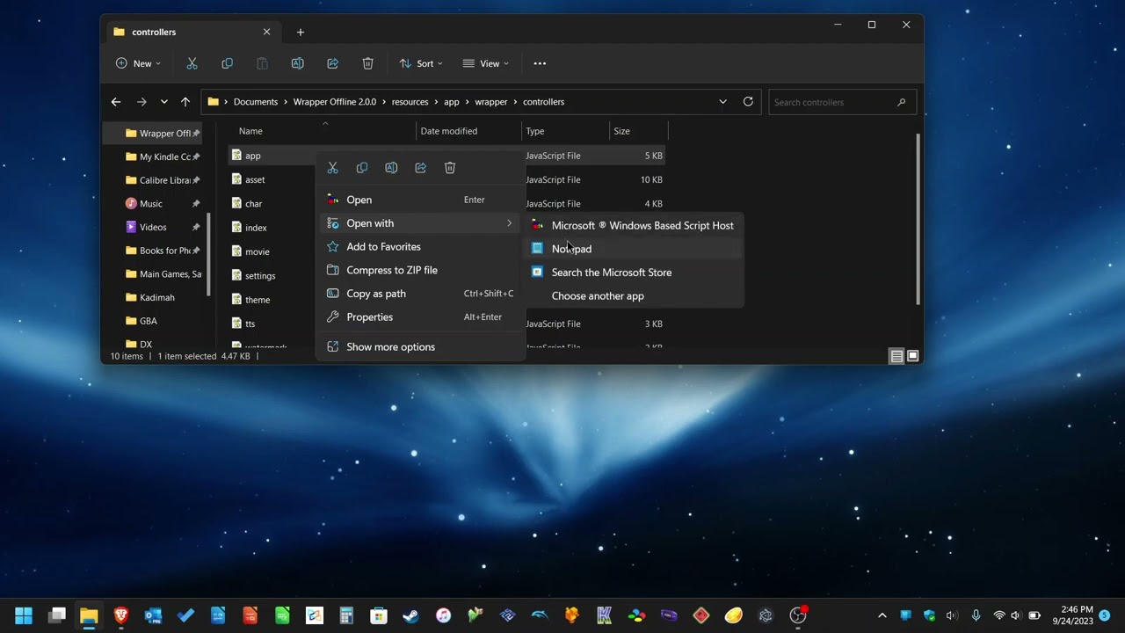This screenshot has height=633, width=1125.
Task: Add a new File Explorer tab
Action: pos(301,33)
